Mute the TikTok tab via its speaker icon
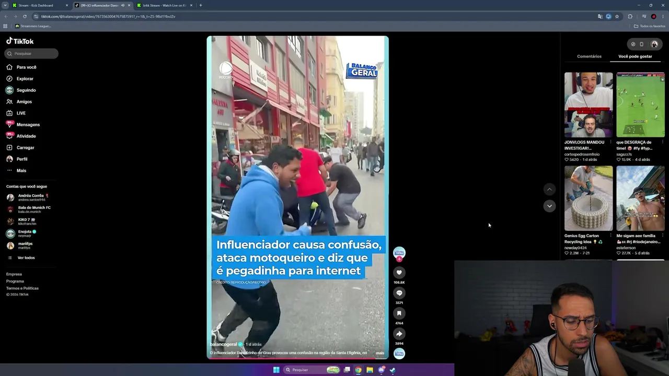 [123, 5]
